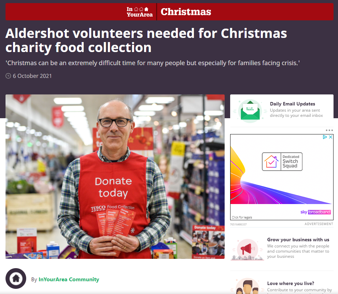Click the article headline about Aldershot volunteers
This screenshot has height=294, width=338.
pyautogui.click(x=146, y=40)
